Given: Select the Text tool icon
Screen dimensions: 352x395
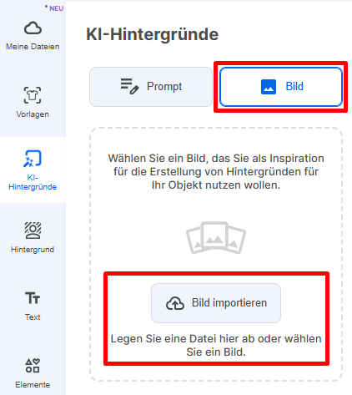Looking at the screenshot, I should pos(33,298).
